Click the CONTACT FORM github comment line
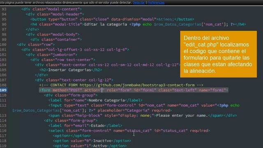 click(121, 85)
